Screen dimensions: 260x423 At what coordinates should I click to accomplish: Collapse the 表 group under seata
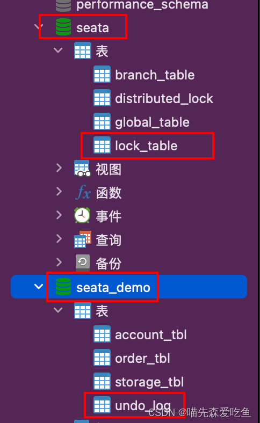[58, 50]
